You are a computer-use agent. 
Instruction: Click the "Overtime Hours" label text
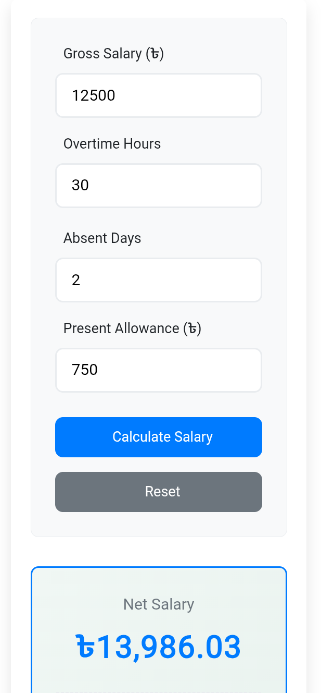[x=112, y=144]
